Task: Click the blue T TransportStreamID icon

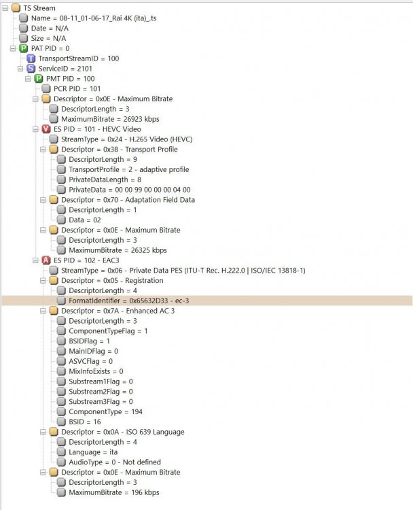Action: click(31, 58)
